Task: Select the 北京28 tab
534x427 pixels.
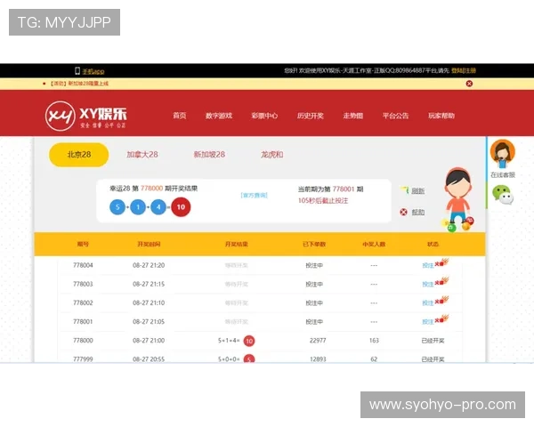Action: click(x=79, y=155)
